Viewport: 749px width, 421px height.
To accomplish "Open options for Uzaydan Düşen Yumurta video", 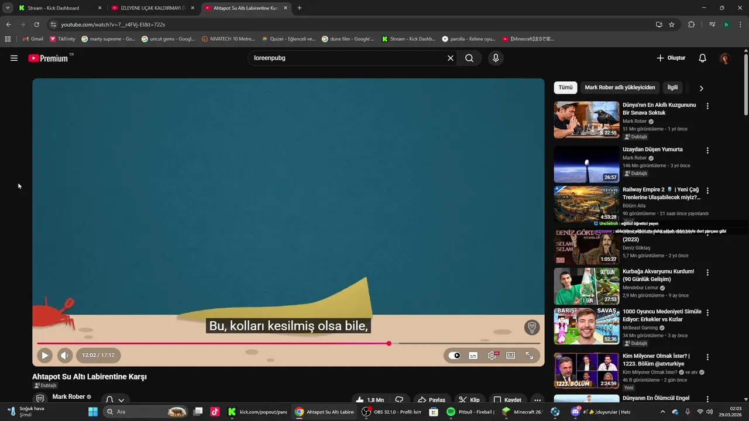I will (x=707, y=150).
